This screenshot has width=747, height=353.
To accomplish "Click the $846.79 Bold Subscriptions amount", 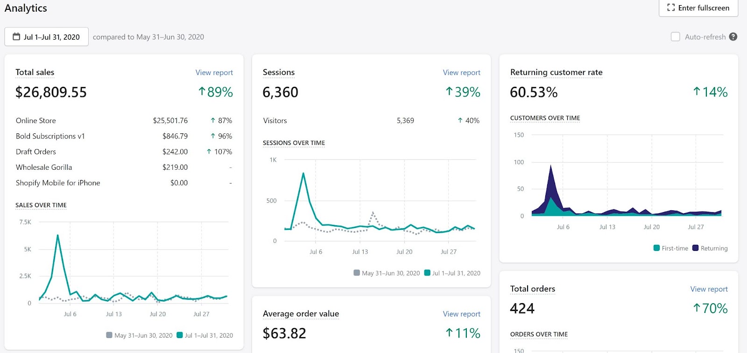I will [175, 136].
